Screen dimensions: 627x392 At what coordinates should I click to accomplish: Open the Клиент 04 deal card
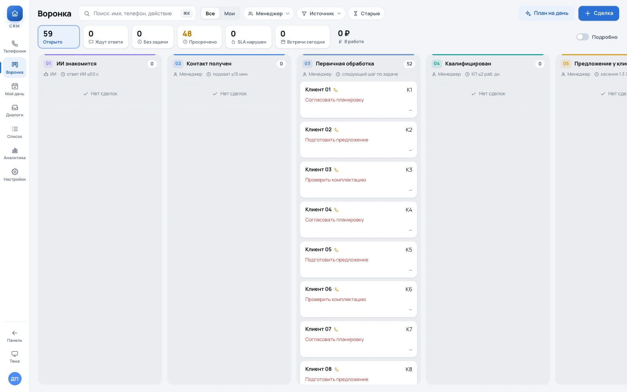click(x=359, y=220)
